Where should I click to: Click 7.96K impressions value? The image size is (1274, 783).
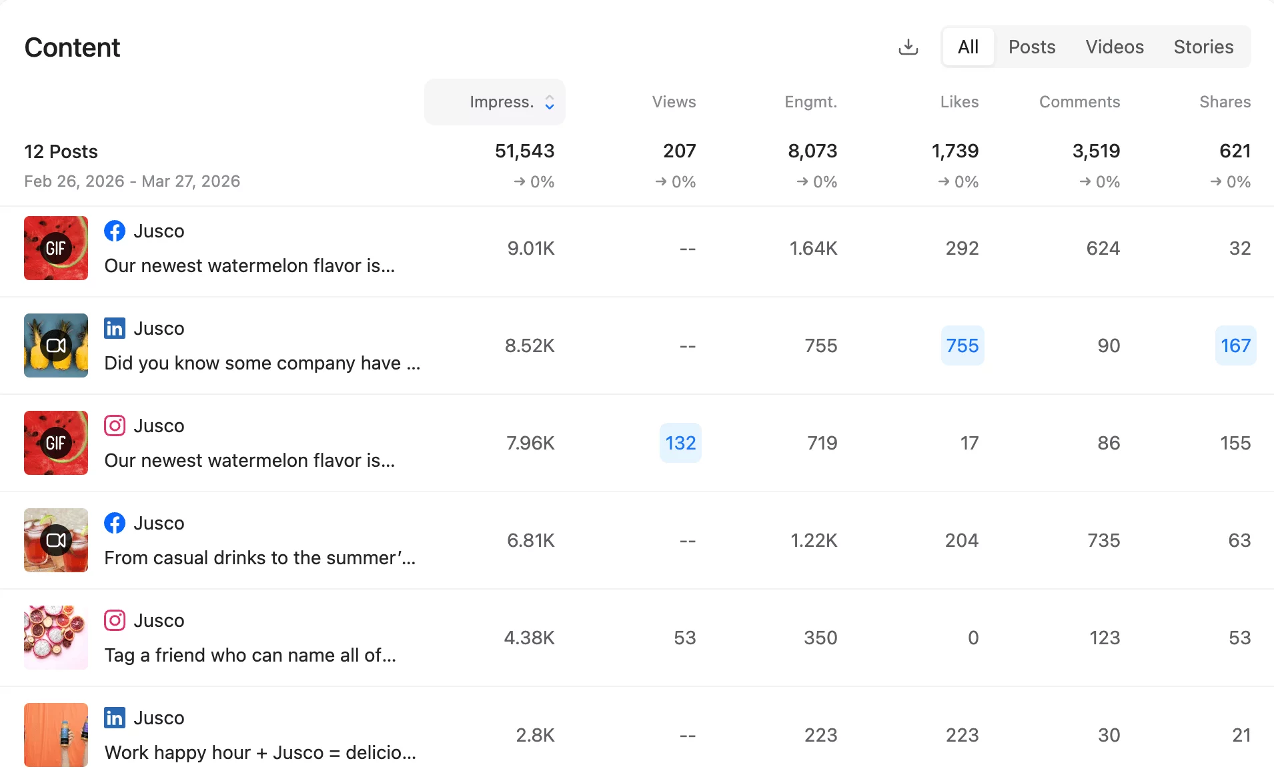530,443
